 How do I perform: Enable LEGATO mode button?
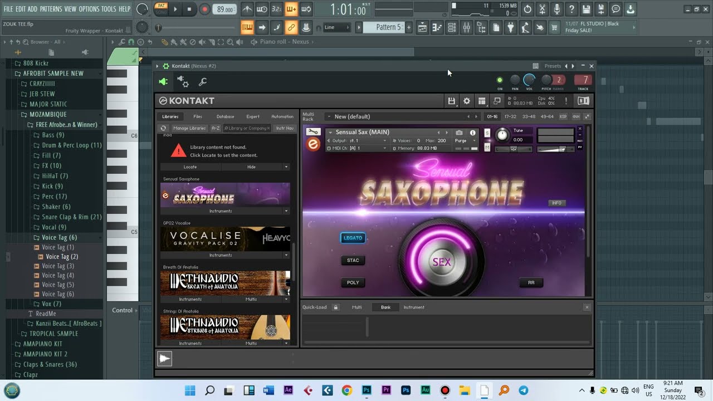click(353, 238)
